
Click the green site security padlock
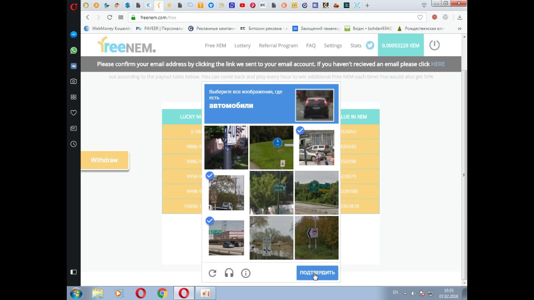click(133, 17)
